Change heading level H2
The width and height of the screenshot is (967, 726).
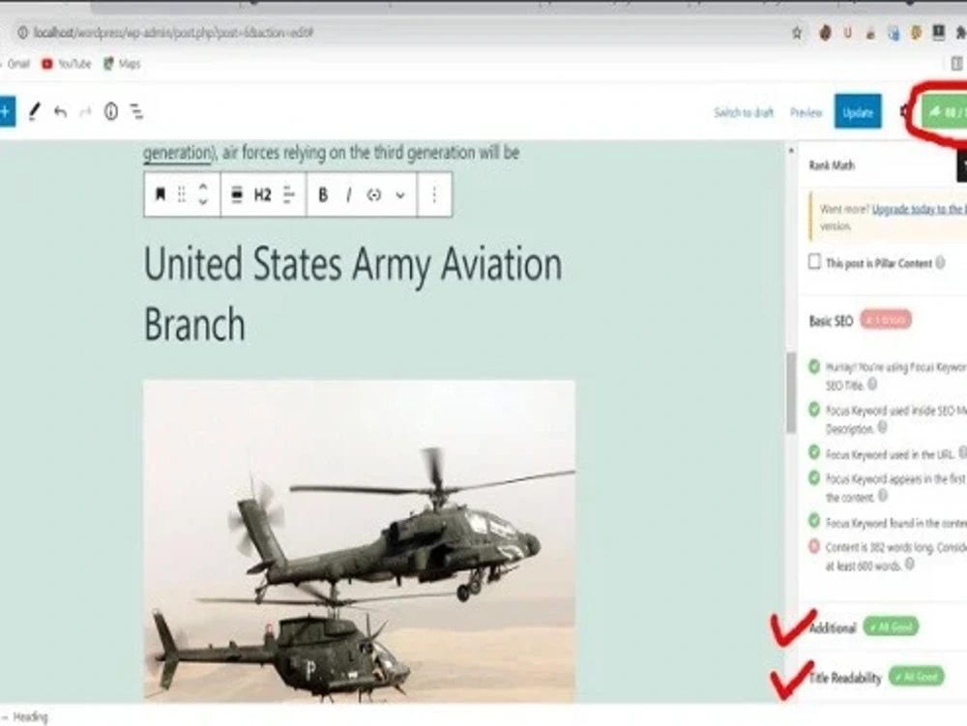click(263, 194)
